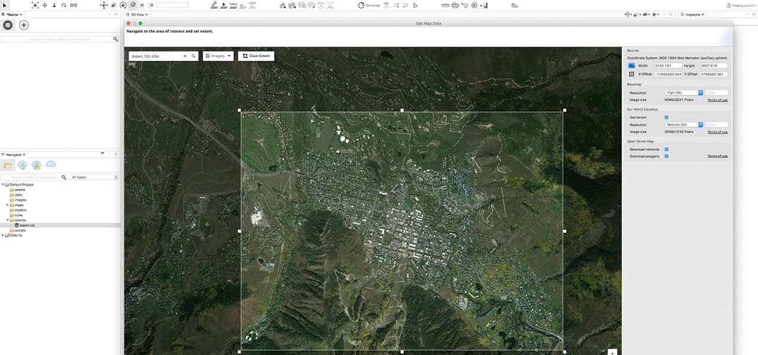
Task: Open the Imagery basemap dropdown
Action: pos(217,56)
